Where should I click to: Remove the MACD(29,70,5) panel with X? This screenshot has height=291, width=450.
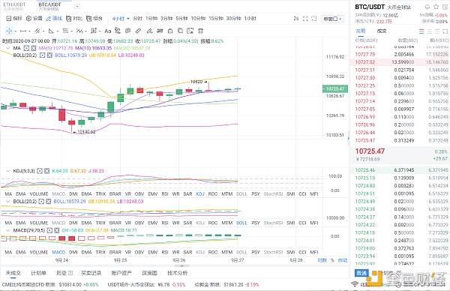tap(57, 230)
